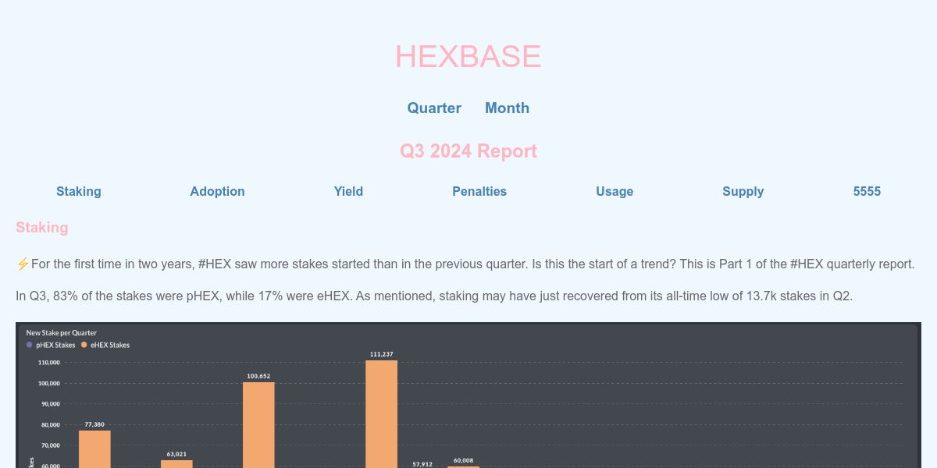Open the HEXBASE home title
This screenshot has width=937, height=468.
pos(468,57)
